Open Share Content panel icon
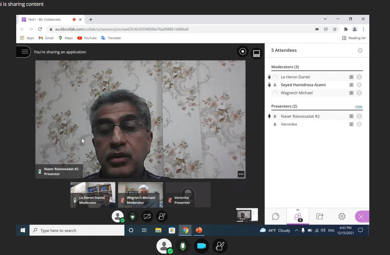Image resolution: width=390 pixels, height=255 pixels. pyautogui.click(x=320, y=216)
